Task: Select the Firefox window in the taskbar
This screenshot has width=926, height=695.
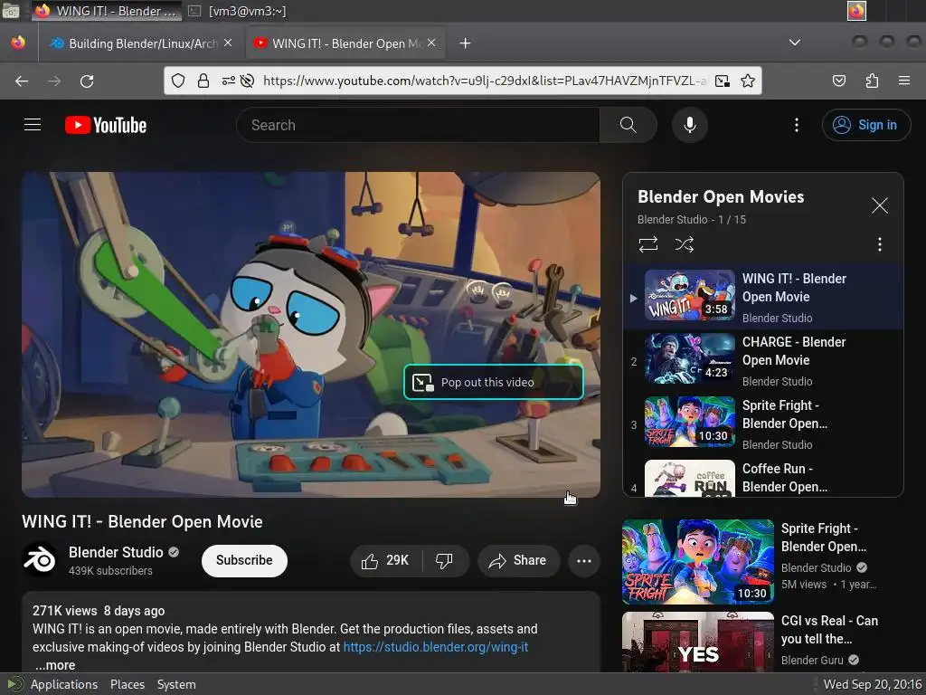Action: (x=107, y=11)
